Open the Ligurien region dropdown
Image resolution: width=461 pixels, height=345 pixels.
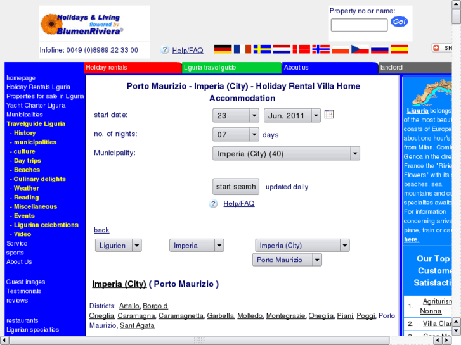tap(119, 246)
